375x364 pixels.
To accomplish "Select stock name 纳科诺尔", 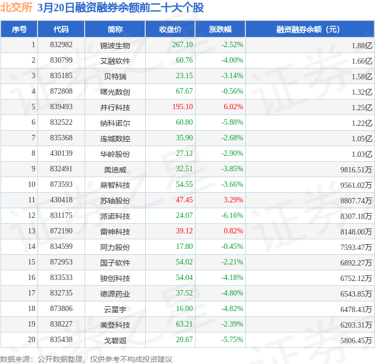I will [115, 123].
